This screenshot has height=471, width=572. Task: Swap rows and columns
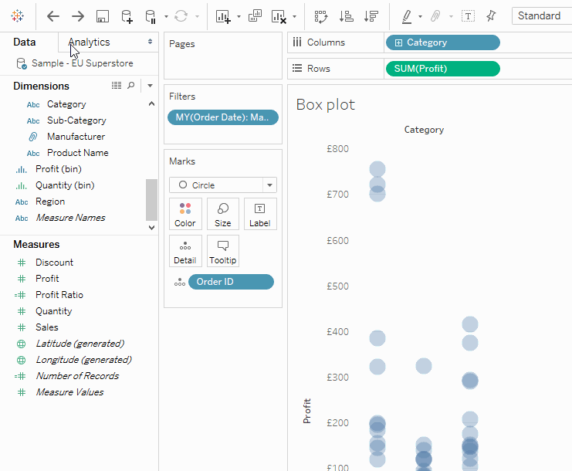point(321,16)
